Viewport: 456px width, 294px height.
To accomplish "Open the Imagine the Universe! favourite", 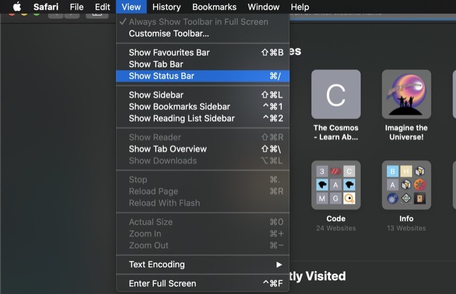I will tap(406, 94).
